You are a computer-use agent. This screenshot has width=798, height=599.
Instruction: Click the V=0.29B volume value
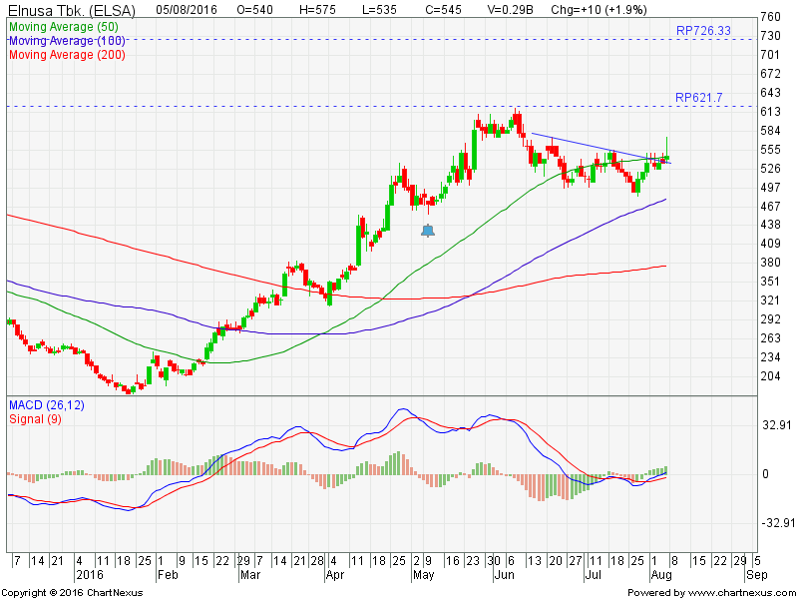[x=510, y=10]
